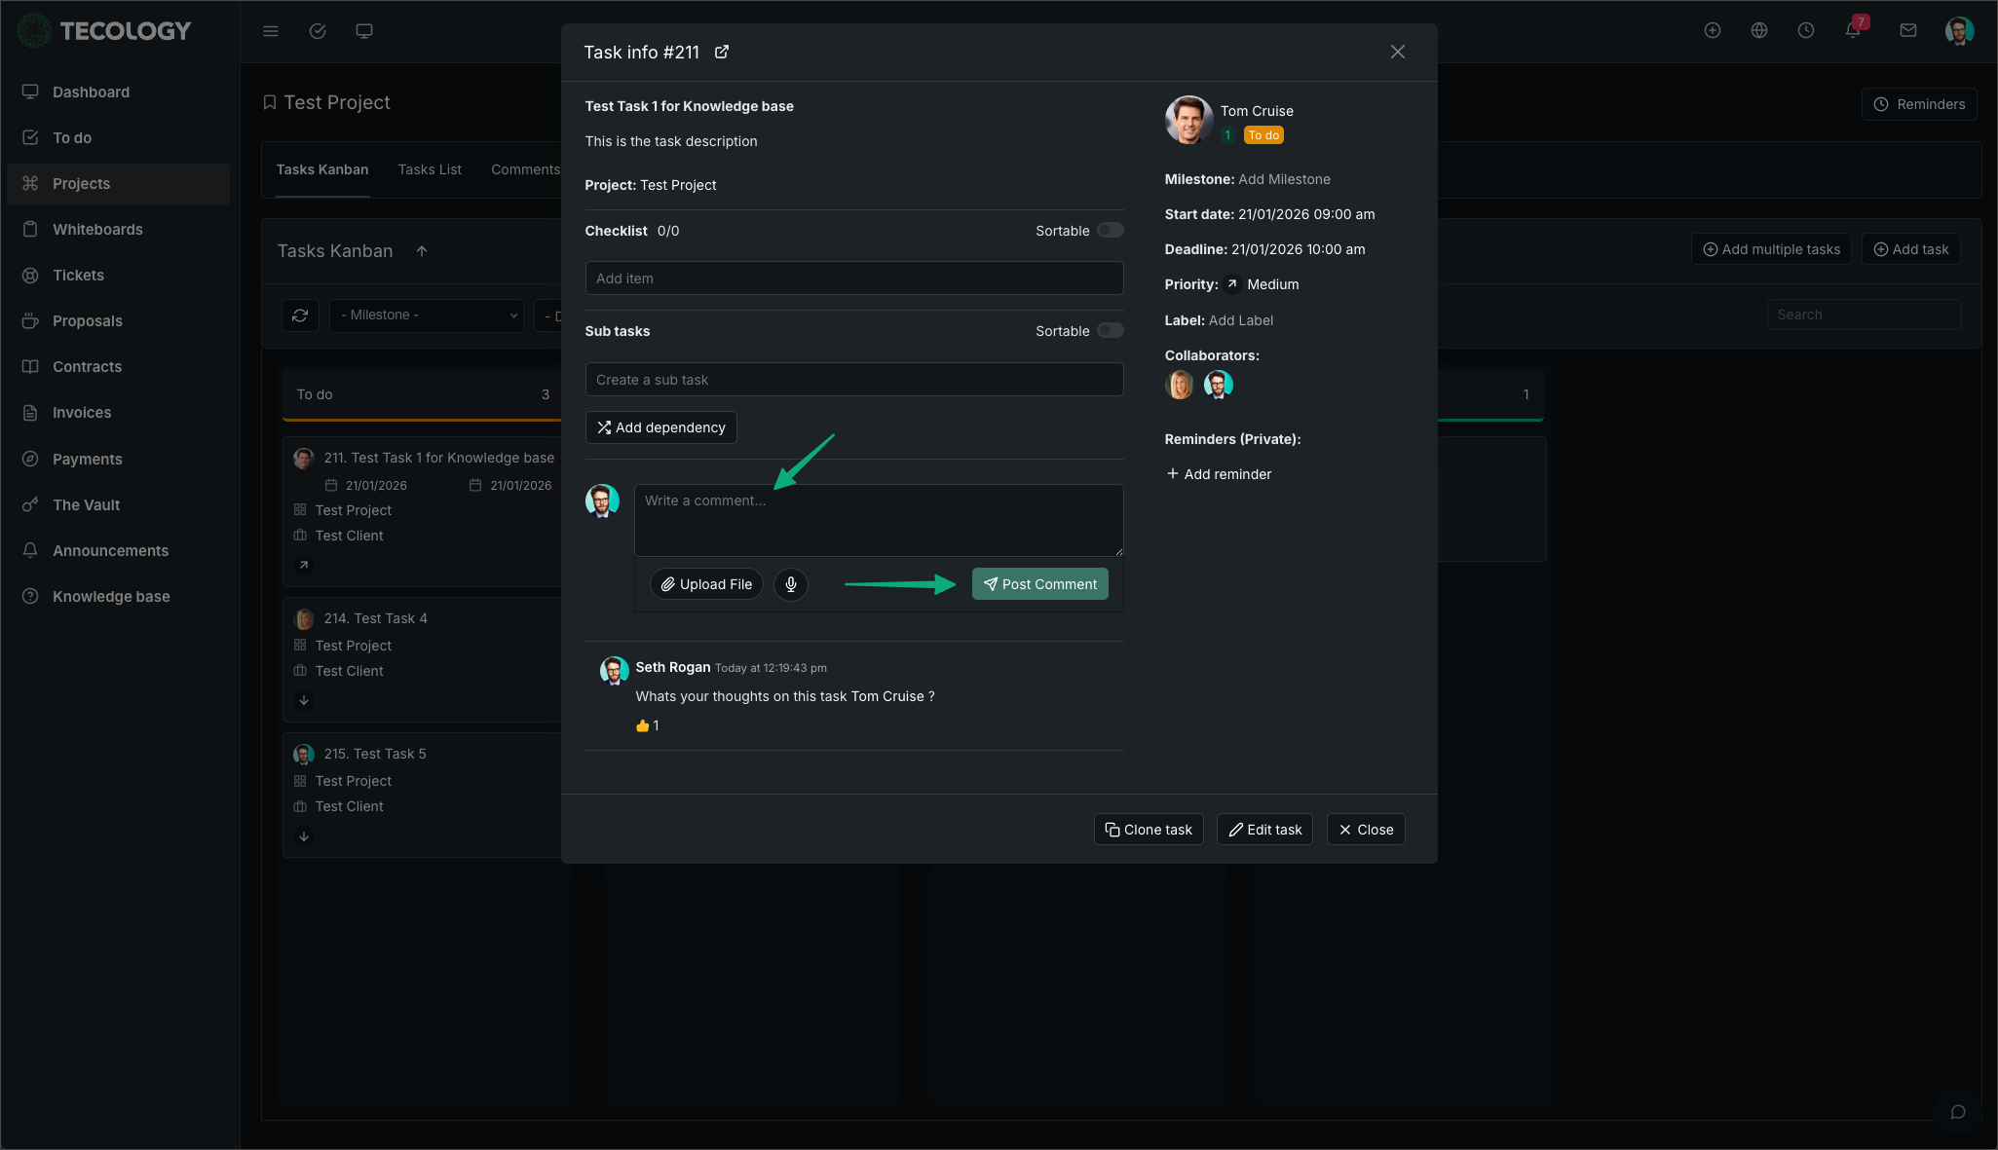
Task: Open task in new window icon
Action: (722, 53)
